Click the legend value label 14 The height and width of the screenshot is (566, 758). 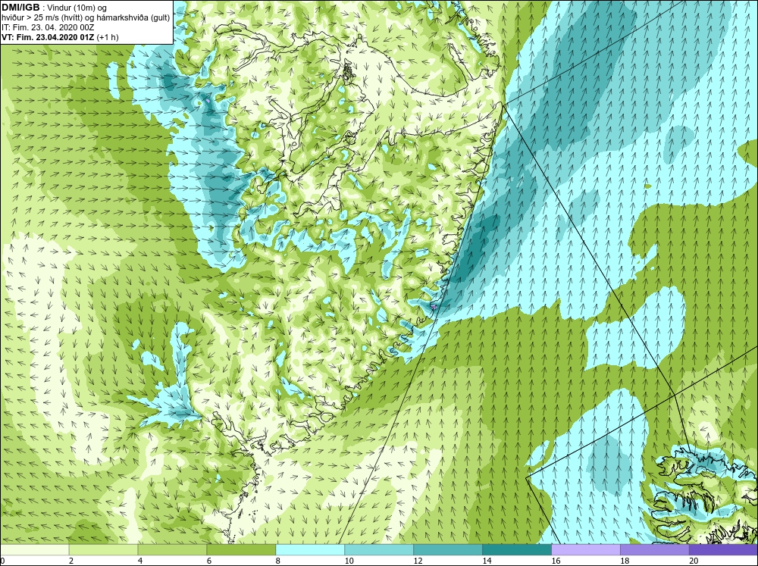(x=487, y=561)
